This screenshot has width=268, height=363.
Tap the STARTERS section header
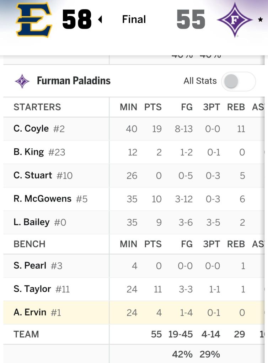[37, 107]
